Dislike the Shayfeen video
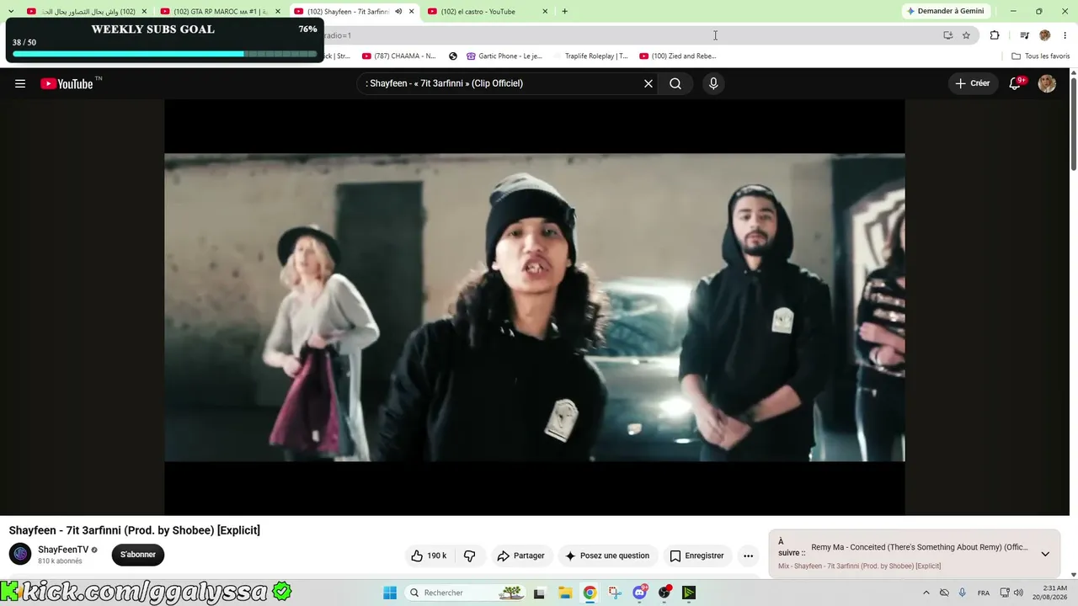This screenshot has width=1078, height=606. (470, 555)
